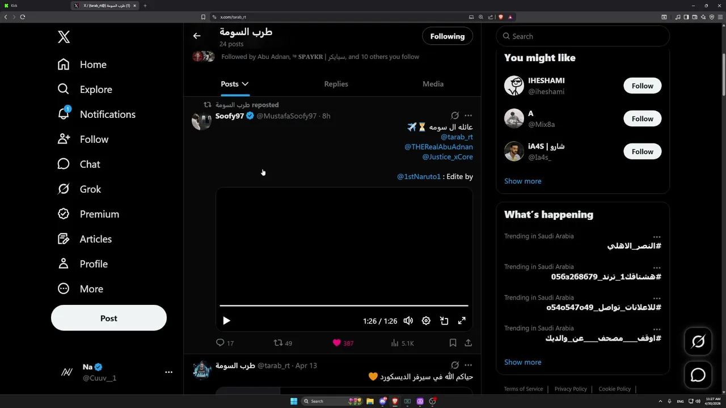Click the X logo icon
The height and width of the screenshot is (408, 726).
tap(64, 37)
